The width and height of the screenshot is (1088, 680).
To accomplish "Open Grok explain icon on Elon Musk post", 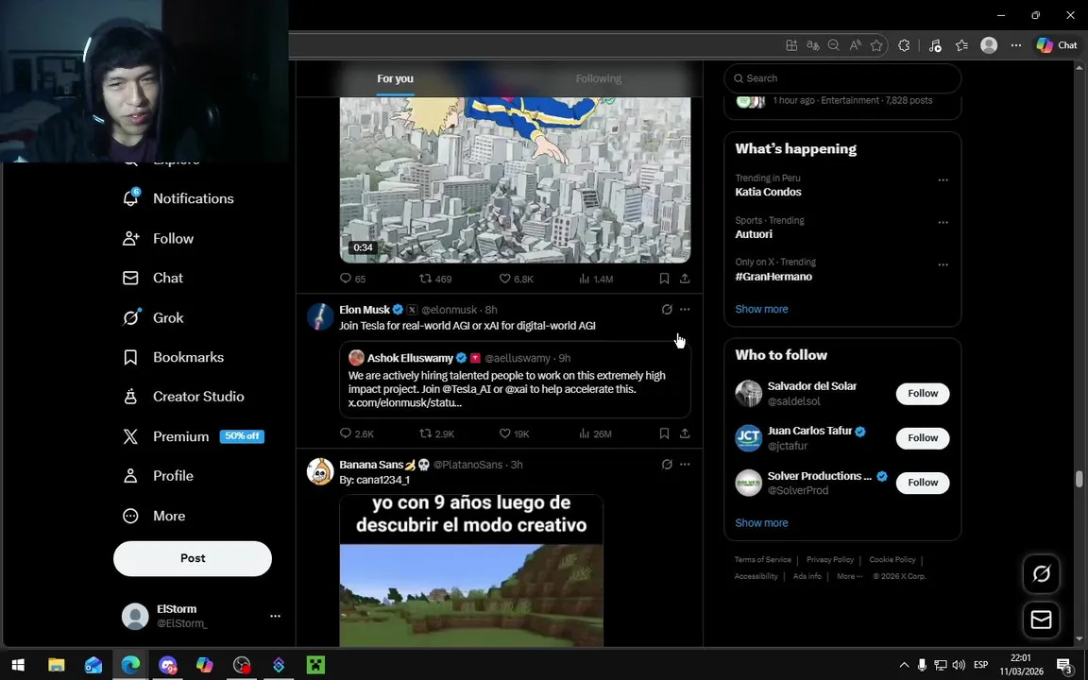I will (x=667, y=310).
